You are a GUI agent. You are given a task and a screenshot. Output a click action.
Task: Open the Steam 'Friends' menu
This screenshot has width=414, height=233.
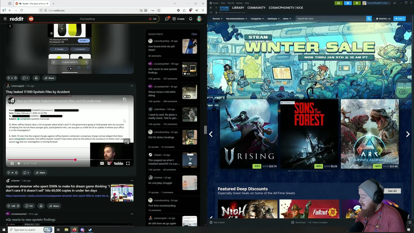pyautogui.click(x=231, y=3)
